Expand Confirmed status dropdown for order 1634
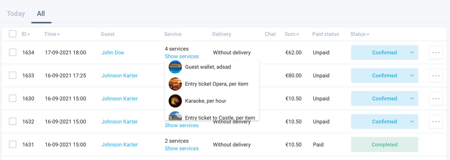 (x=412, y=52)
